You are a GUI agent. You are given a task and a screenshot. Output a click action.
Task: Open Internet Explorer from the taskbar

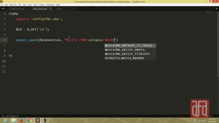pyautogui.click(x=6, y=120)
